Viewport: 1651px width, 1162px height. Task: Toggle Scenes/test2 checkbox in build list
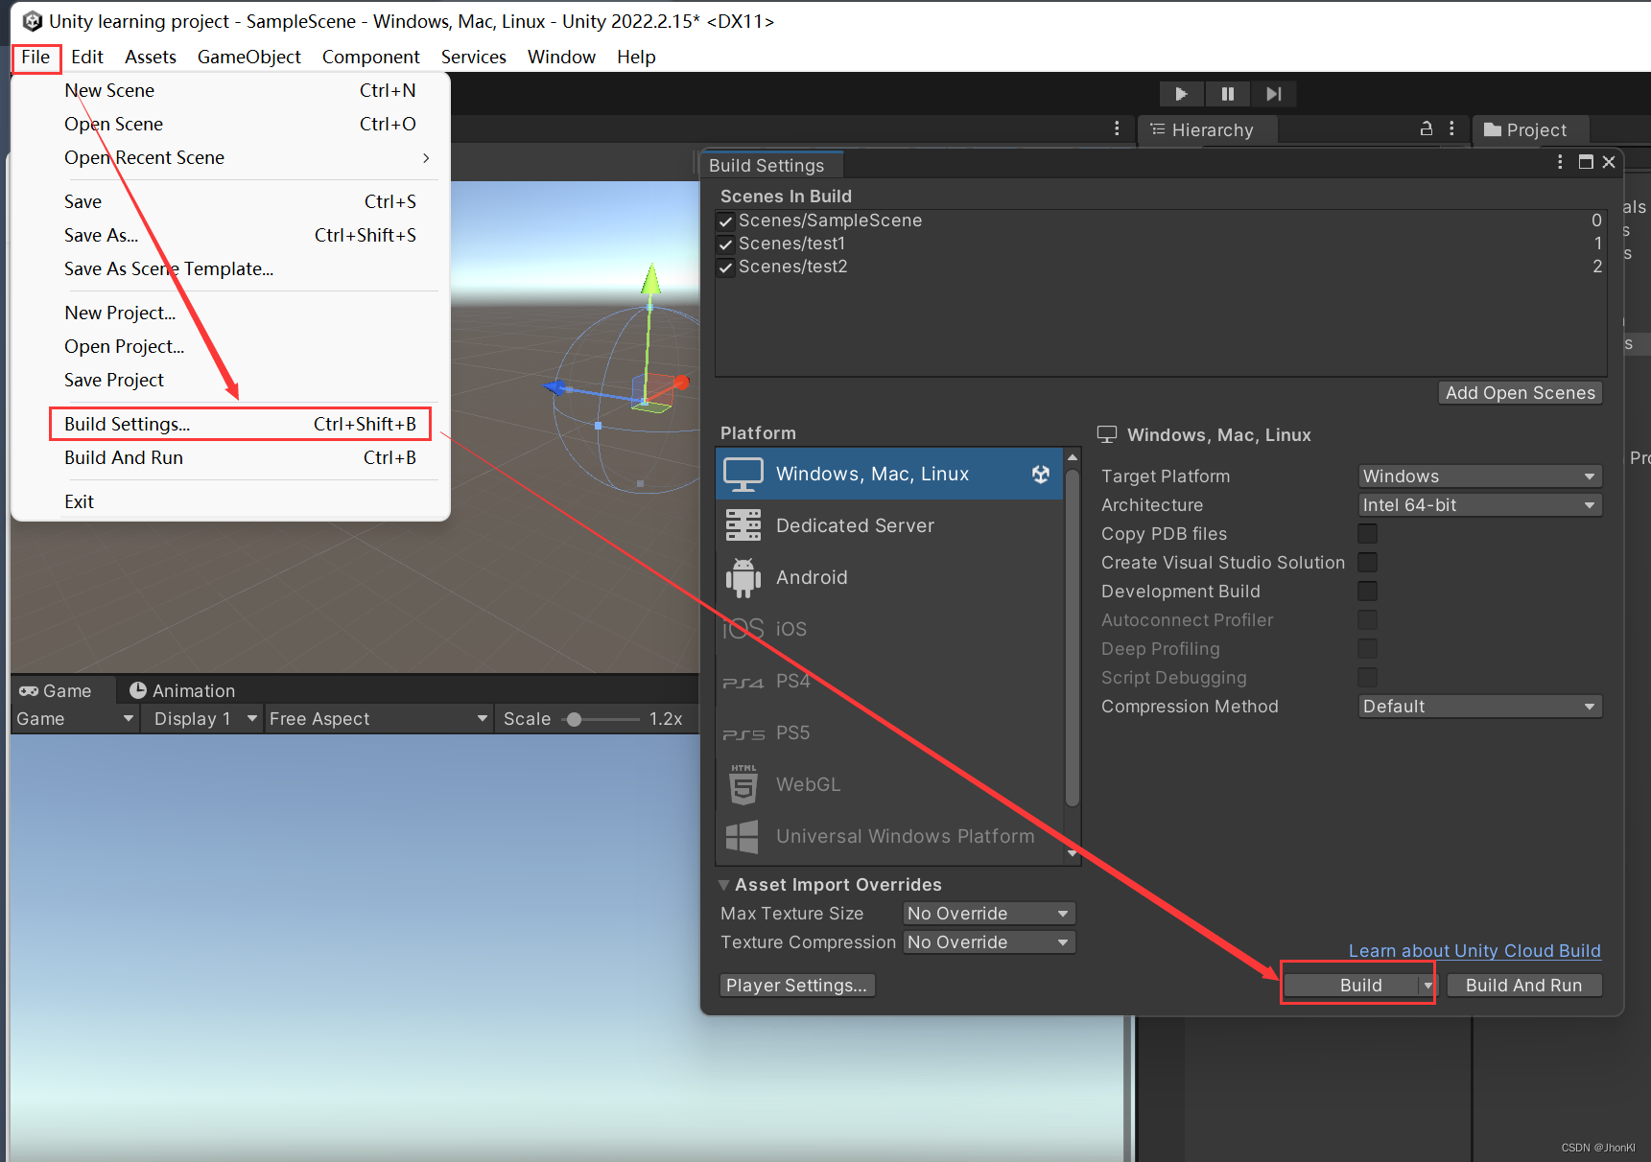tap(726, 267)
